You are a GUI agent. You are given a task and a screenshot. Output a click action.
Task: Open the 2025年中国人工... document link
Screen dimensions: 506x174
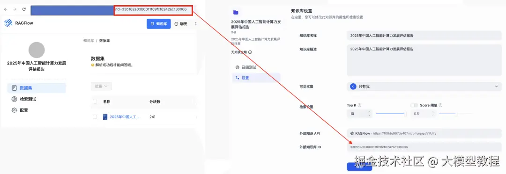click(125, 116)
